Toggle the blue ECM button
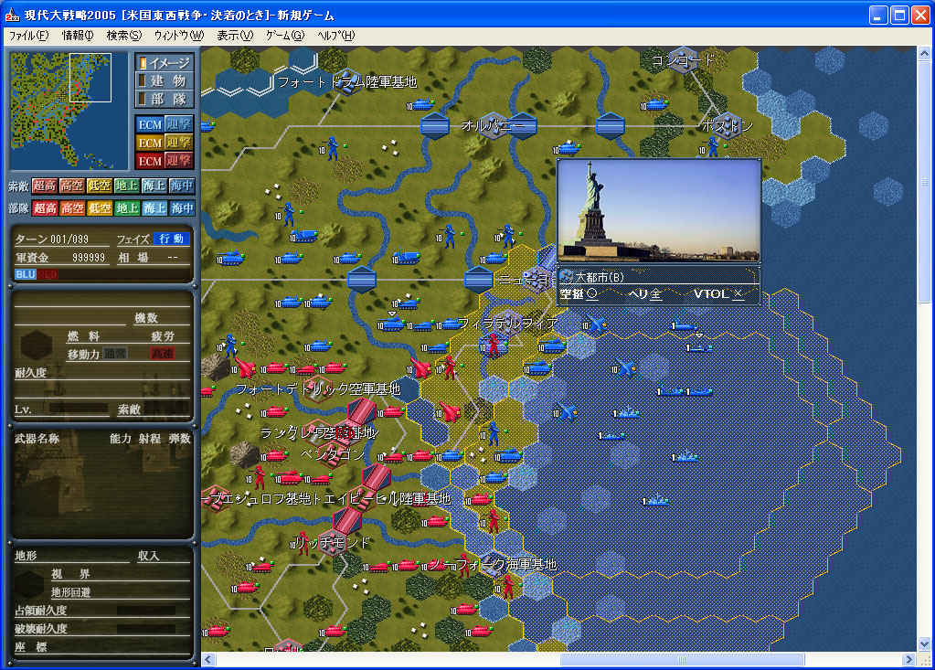The width and height of the screenshot is (935, 670). pyautogui.click(x=150, y=124)
